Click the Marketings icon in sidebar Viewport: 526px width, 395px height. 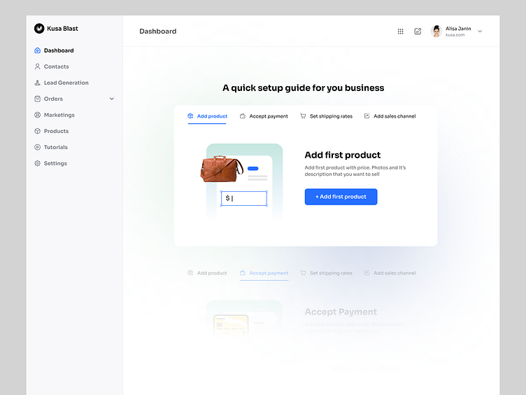point(38,115)
